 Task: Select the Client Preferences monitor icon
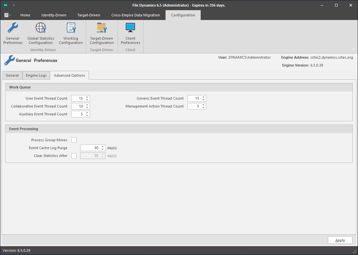[x=130, y=28]
